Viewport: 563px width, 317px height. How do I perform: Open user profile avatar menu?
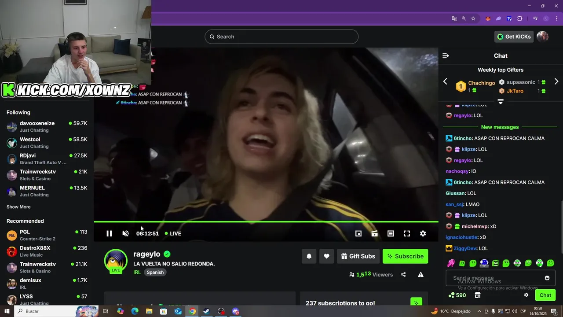click(x=543, y=37)
